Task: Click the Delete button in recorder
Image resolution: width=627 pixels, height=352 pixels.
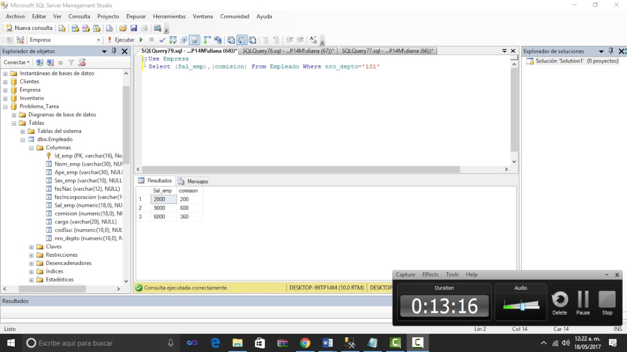Action: [559, 303]
